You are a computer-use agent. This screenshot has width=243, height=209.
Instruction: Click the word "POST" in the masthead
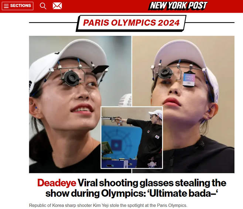pyautogui.click(x=198, y=6)
